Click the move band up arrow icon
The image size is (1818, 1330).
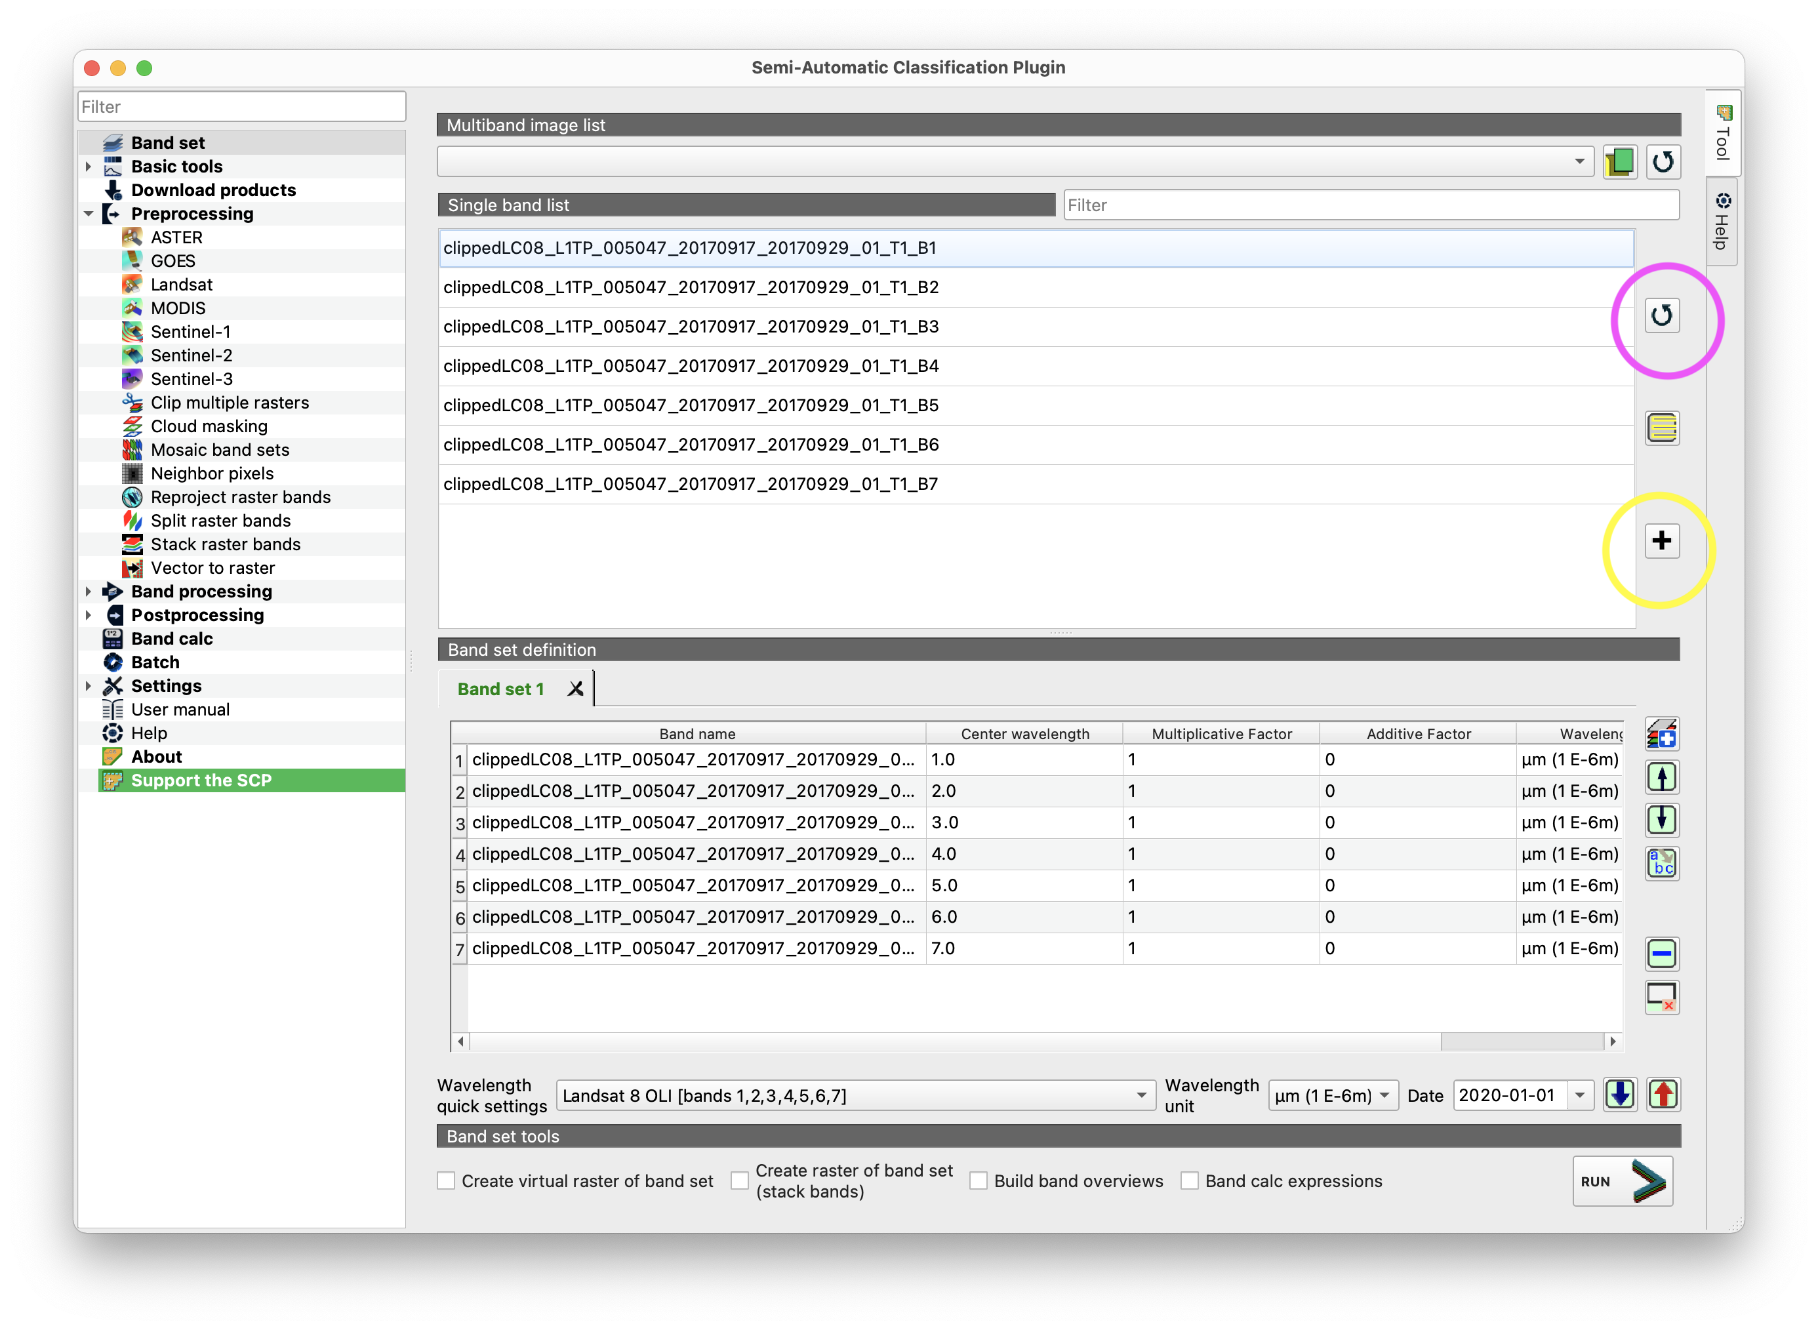click(x=1662, y=777)
